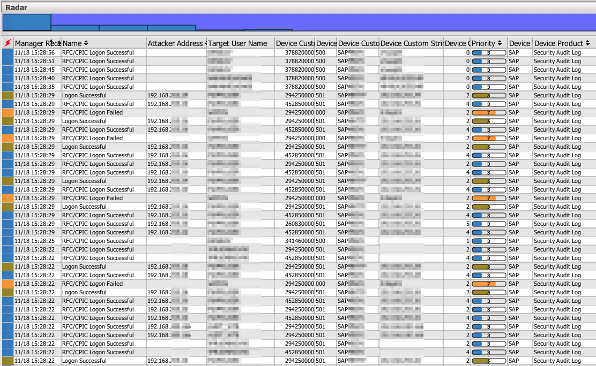Sort by the Attacker Address column header
The height and width of the screenshot is (366, 596).
click(176, 43)
